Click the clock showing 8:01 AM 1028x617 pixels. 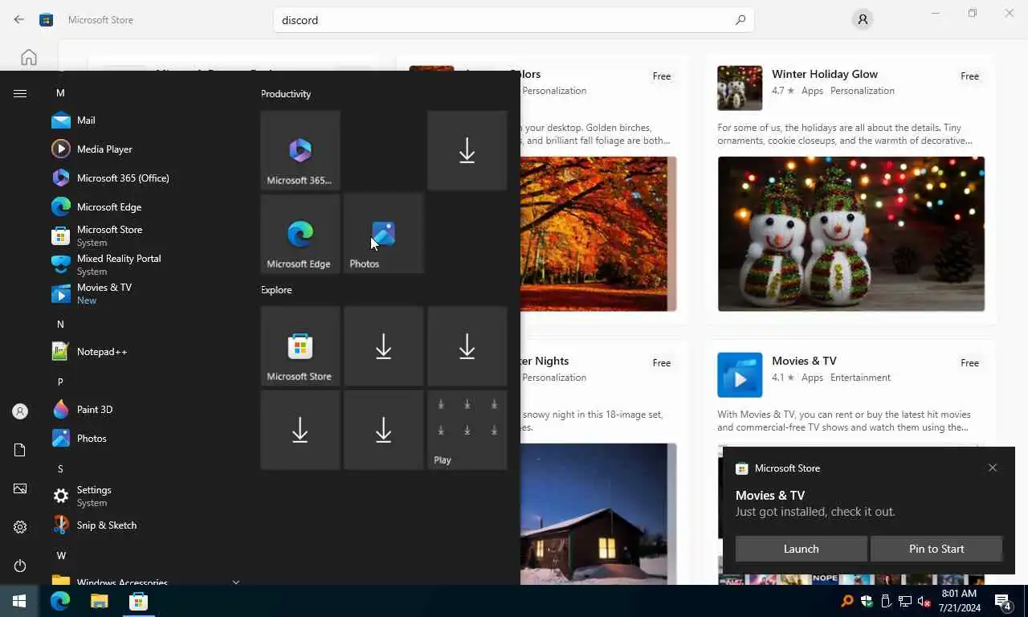(959, 601)
